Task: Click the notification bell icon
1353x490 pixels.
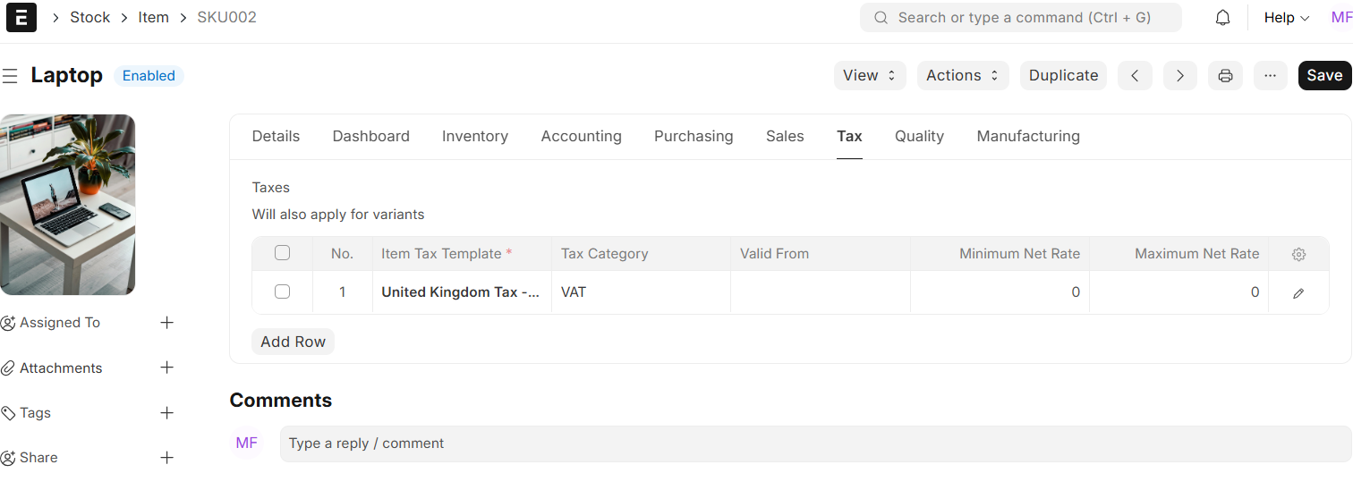Action: tap(1223, 18)
